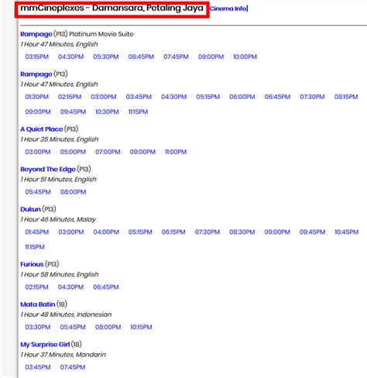367x378 pixels.
Task: Open the Beyond The Edge movie link
Action: pyautogui.click(x=48, y=169)
